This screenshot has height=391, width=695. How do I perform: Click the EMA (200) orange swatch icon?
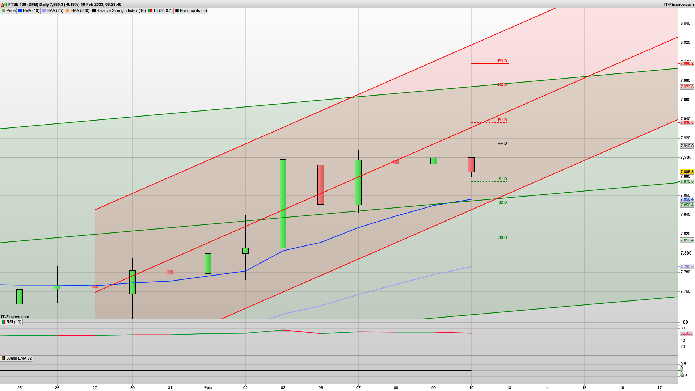tap(68, 11)
